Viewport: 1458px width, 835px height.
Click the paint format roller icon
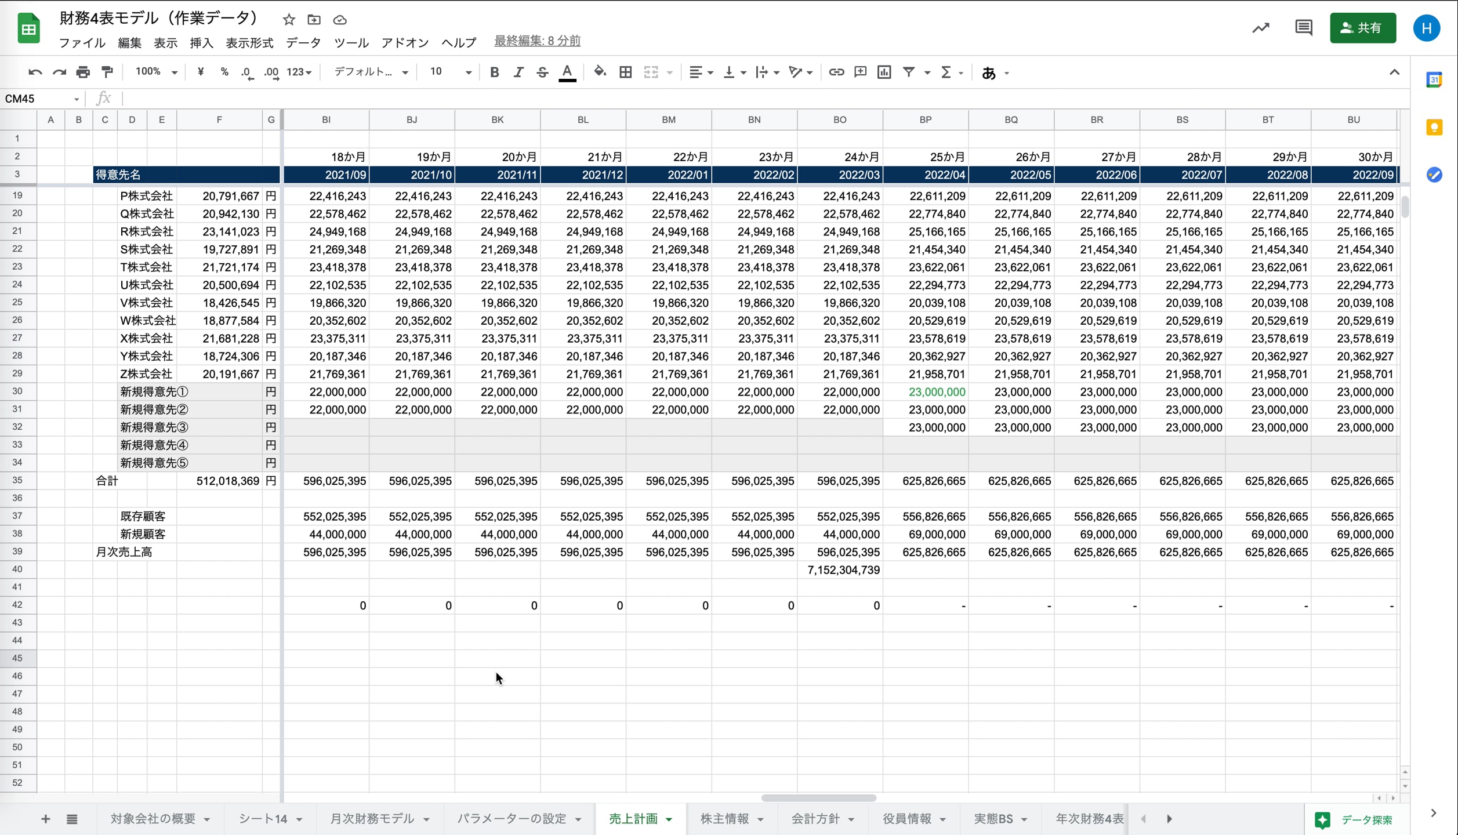(107, 72)
